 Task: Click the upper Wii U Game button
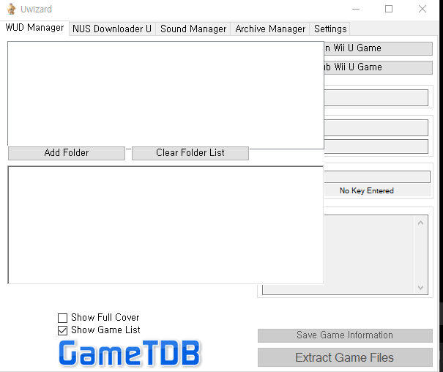378,48
